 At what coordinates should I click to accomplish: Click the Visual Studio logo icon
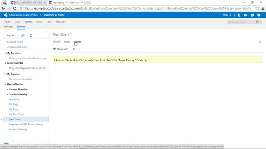pos(5,15)
